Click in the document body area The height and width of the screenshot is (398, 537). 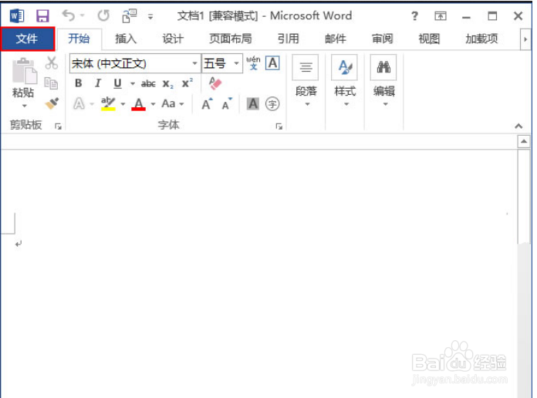(260, 274)
